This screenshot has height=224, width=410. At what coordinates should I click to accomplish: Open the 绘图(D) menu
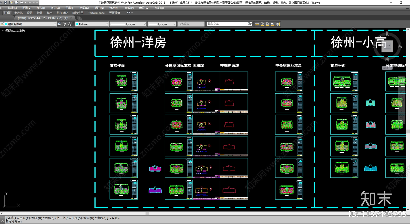coord(84,8)
